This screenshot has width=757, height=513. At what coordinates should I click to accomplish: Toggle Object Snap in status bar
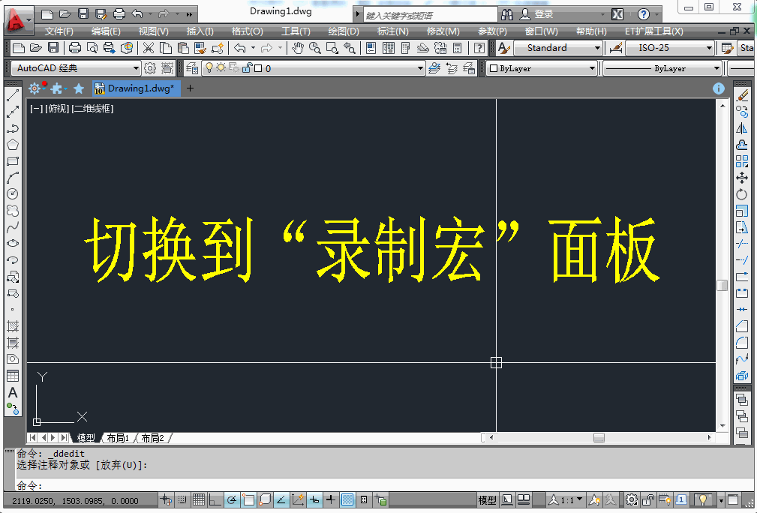click(x=248, y=500)
